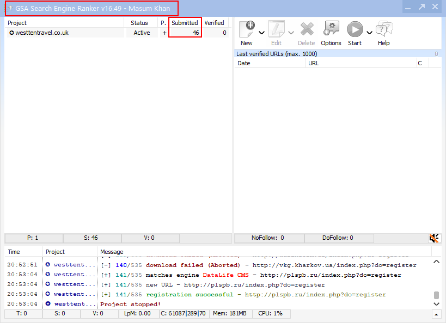The height and width of the screenshot is (323, 446).
Task: Open the dropdown arrow beside New
Action: pos(262,33)
